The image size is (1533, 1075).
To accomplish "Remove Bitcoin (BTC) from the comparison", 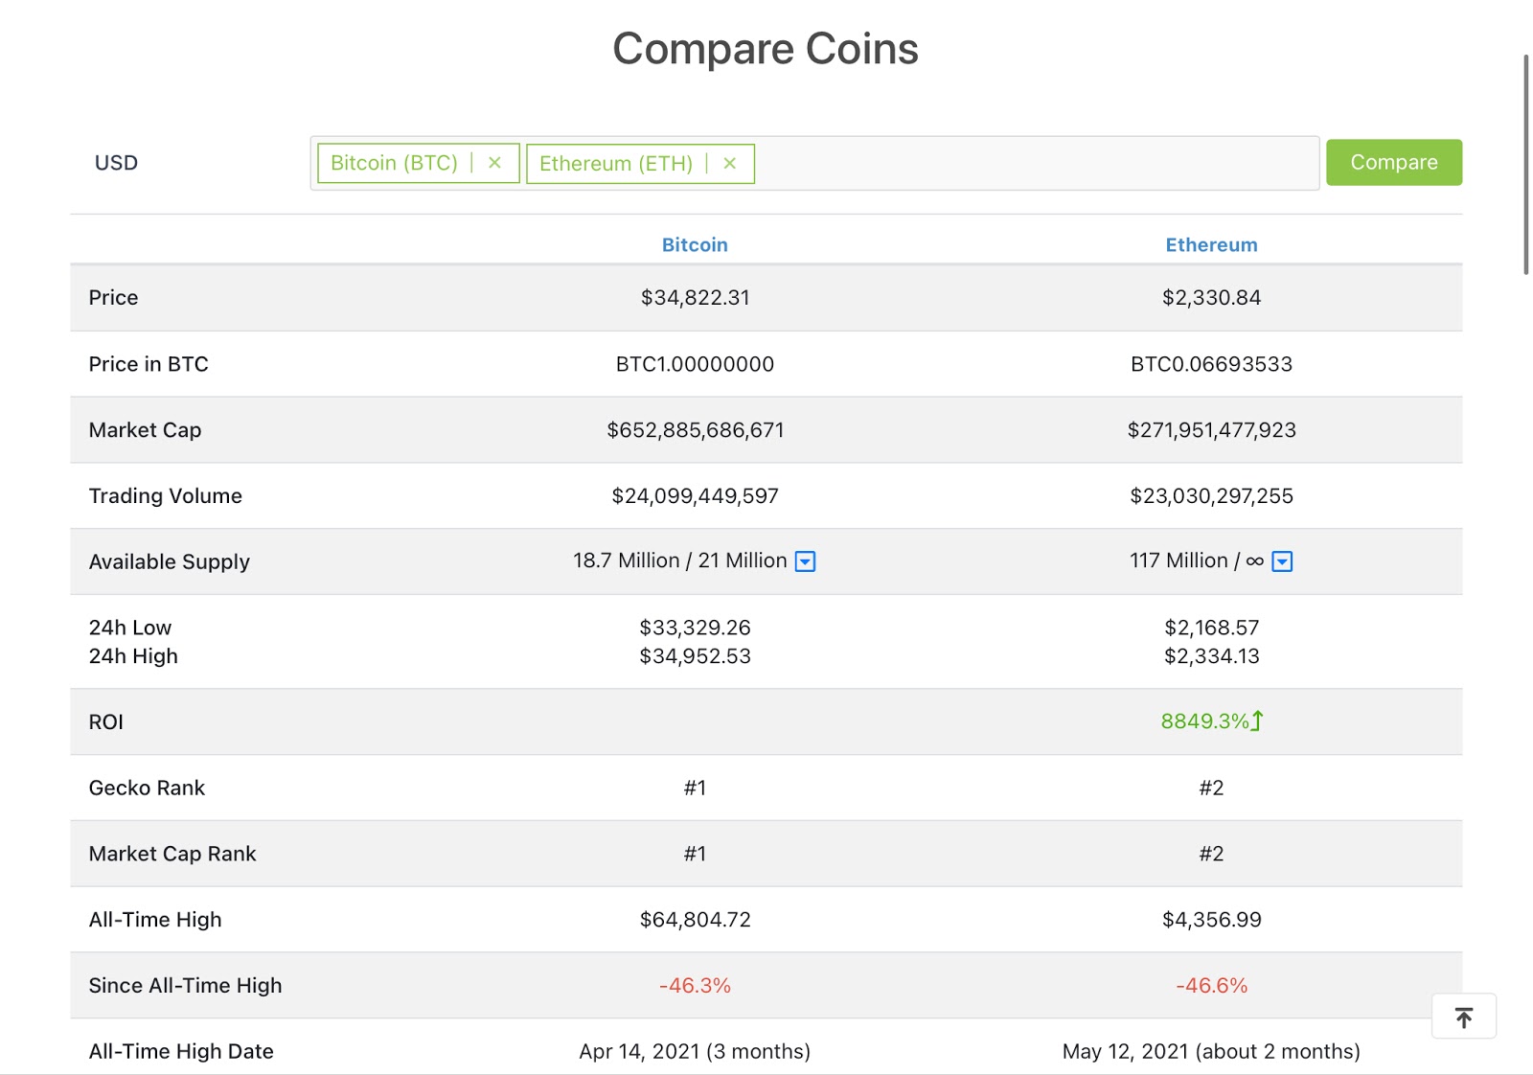I will [x=494, y=163].
